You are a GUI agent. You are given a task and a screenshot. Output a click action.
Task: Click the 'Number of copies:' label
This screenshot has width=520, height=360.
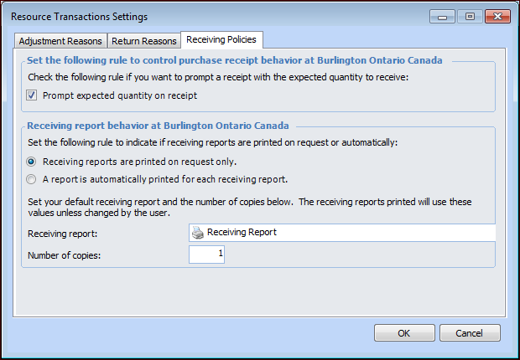66,255
